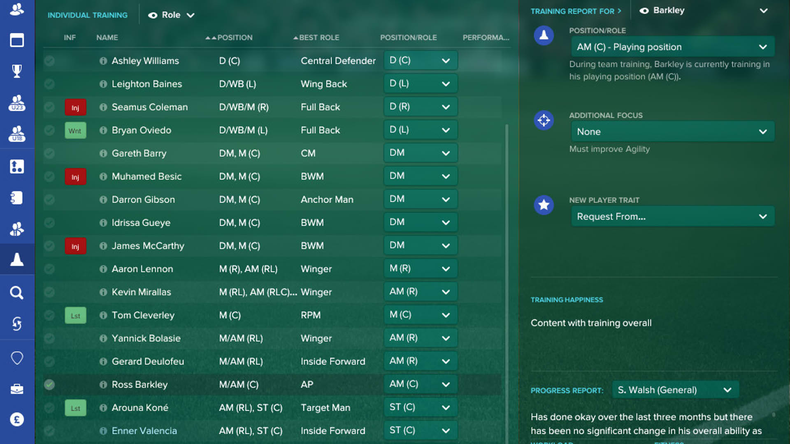The width and height of the screenshot is (790, 444).
Task: Click Training Report For link
Action: (575, 11)
